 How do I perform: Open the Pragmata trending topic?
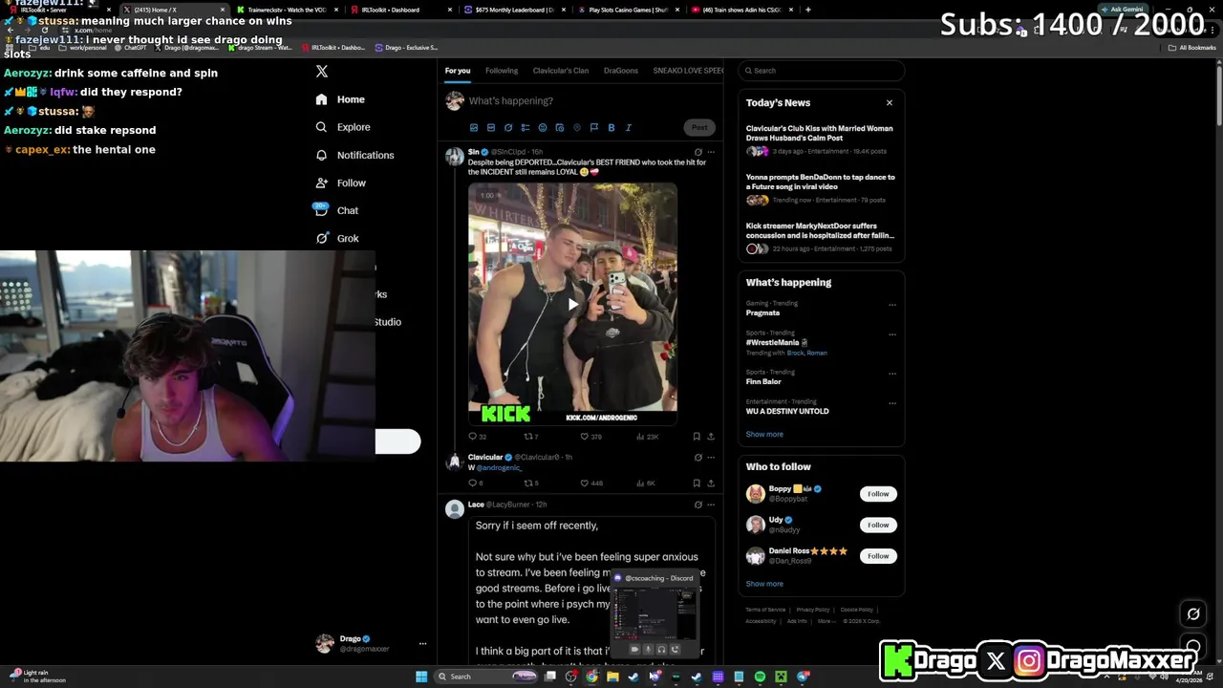[762, 312]
